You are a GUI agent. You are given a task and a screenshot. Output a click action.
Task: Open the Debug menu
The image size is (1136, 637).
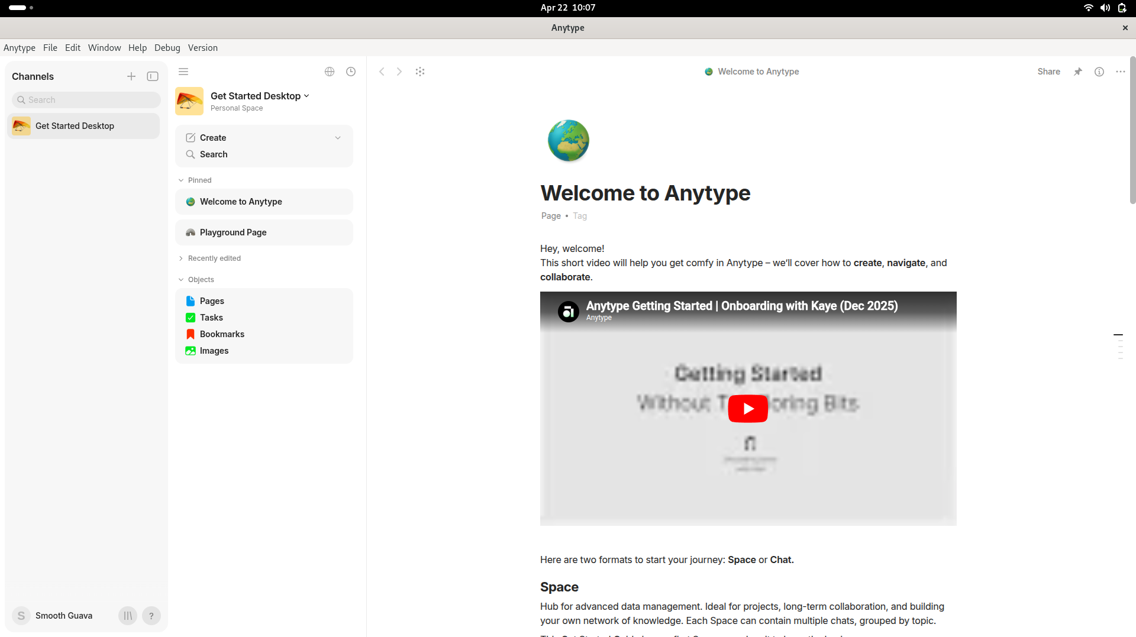tap(167, 48)
